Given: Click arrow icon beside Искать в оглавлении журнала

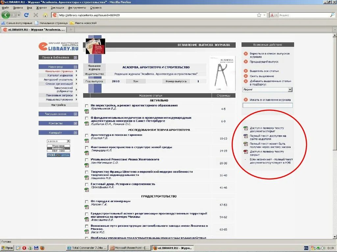Looking at the screenshot, I should (246, 100).
